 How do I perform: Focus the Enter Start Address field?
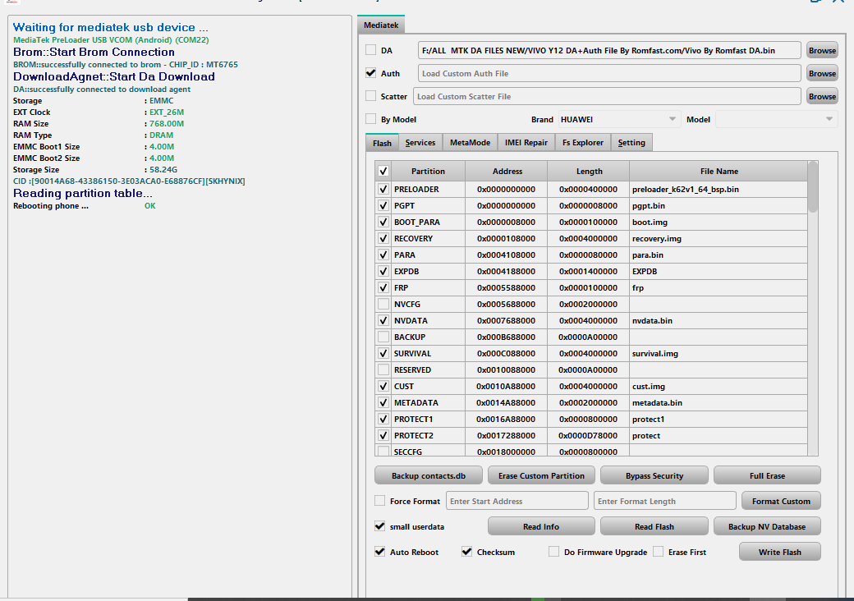click(x=517, y=501)
